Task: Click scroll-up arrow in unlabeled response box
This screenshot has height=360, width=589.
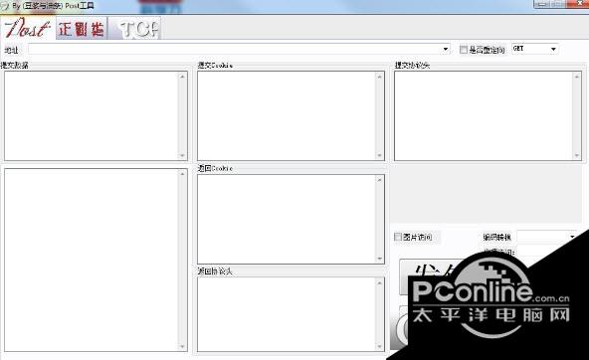Action: [x=182, y=174]
